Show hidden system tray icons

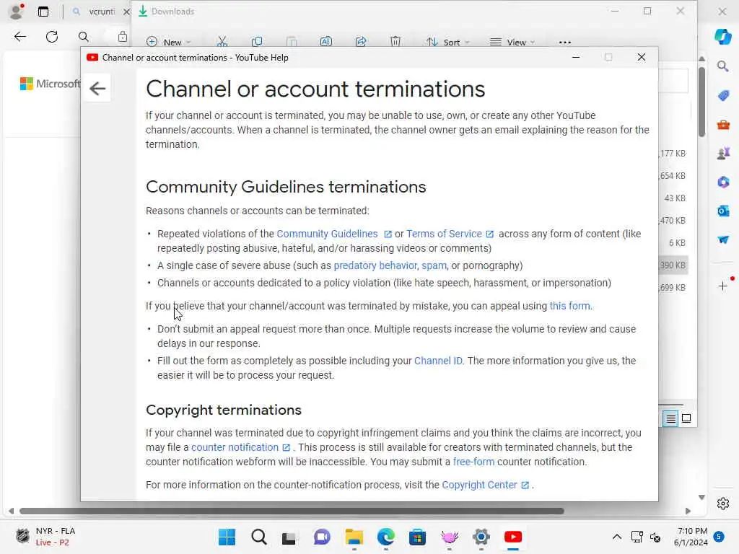(616, 537)
